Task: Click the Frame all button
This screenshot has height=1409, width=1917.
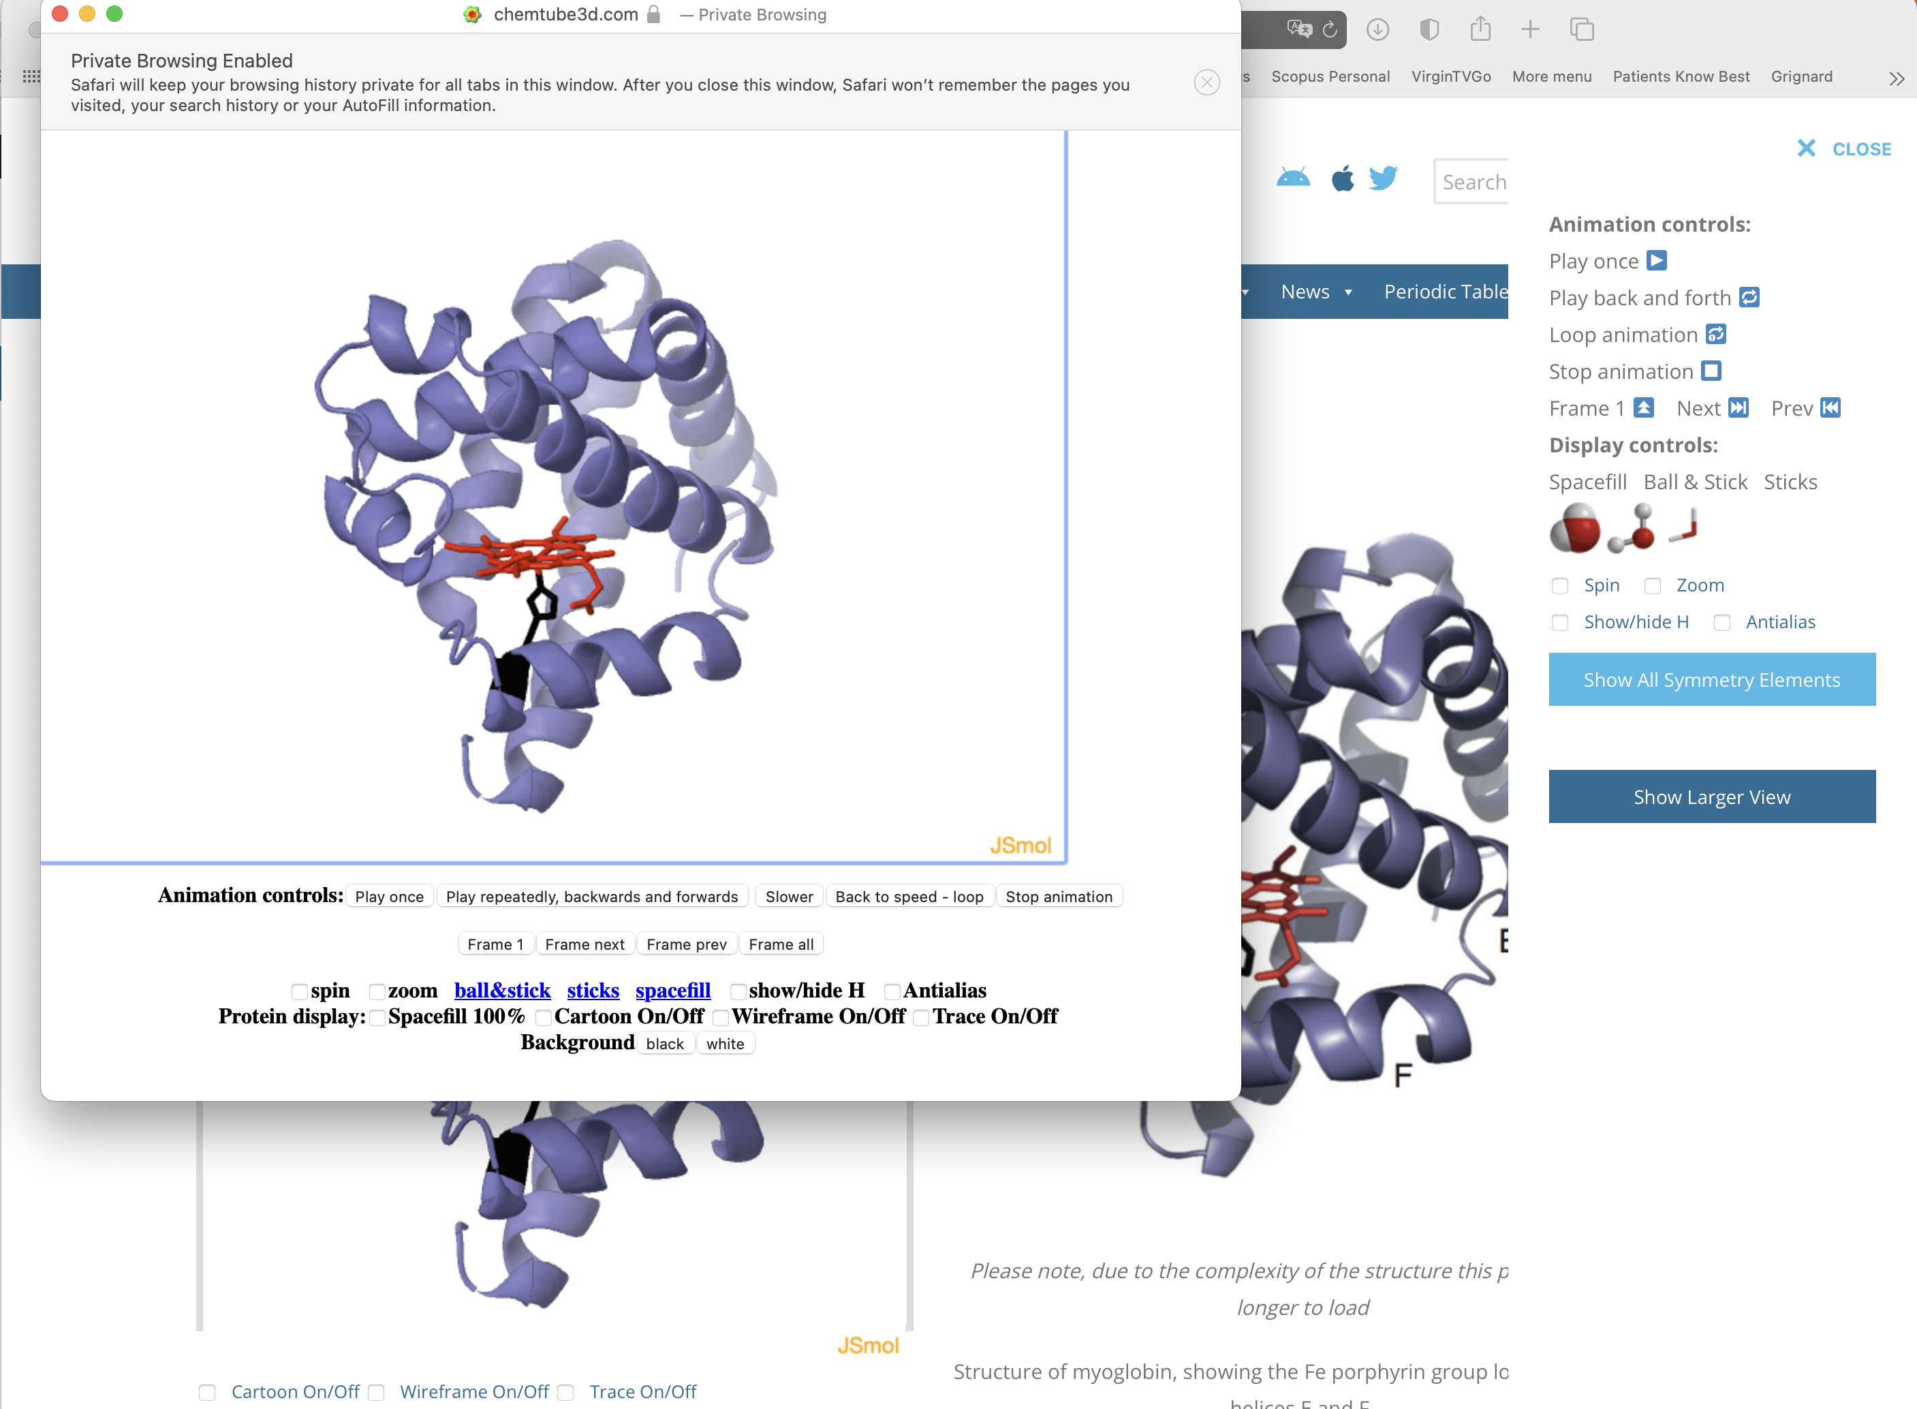Action: [x=780, y=944]
